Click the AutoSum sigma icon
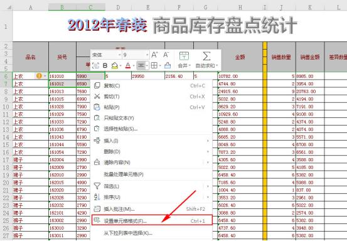Image resolution: width=347 pixels, height=241 pixels. [x=206, y=56]
